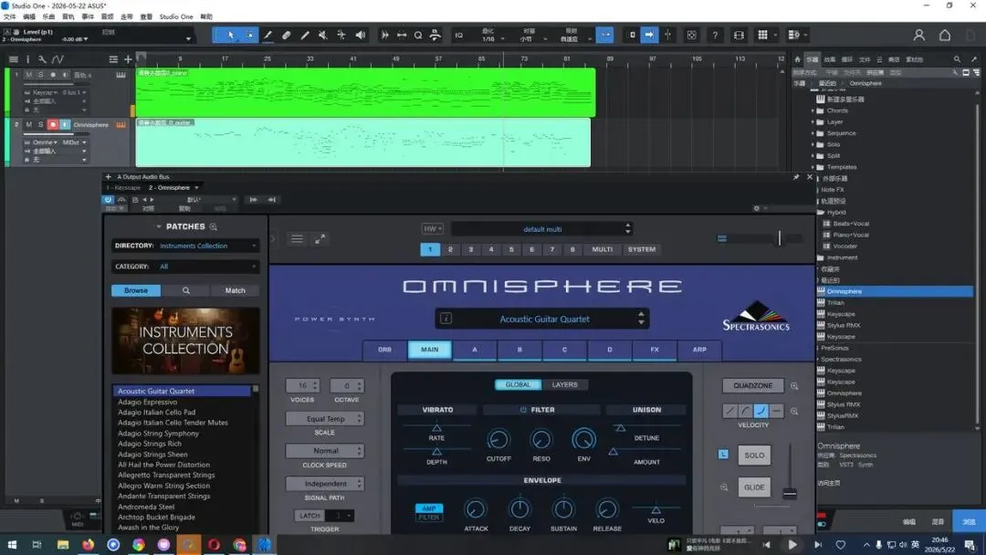Go to the Start page home icon
Viewport: 986px width, 555px height.
(x=945, y=36)
